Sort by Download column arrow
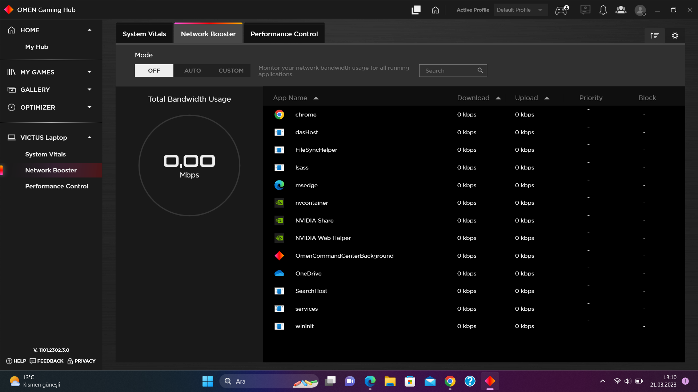Viewport: 698px width, 392px height. click(x=498, y=98)
